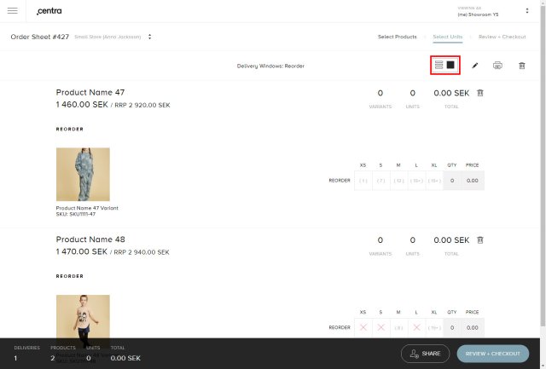Expand the Small Store buyer selector
546x369 pixels.
click(150, 37)
